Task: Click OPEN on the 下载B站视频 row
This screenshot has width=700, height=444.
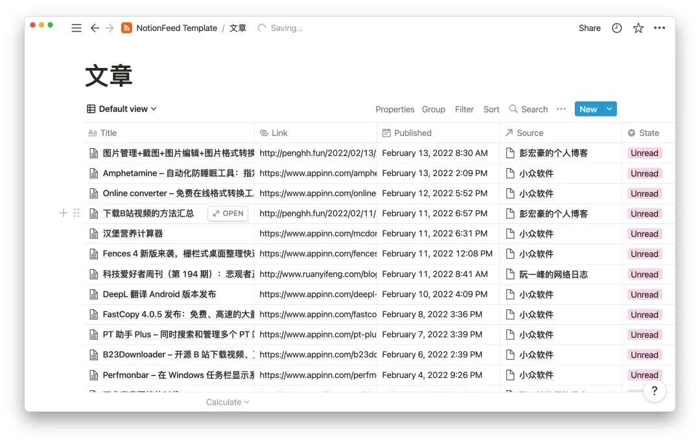Action: [x=227, y=212]
